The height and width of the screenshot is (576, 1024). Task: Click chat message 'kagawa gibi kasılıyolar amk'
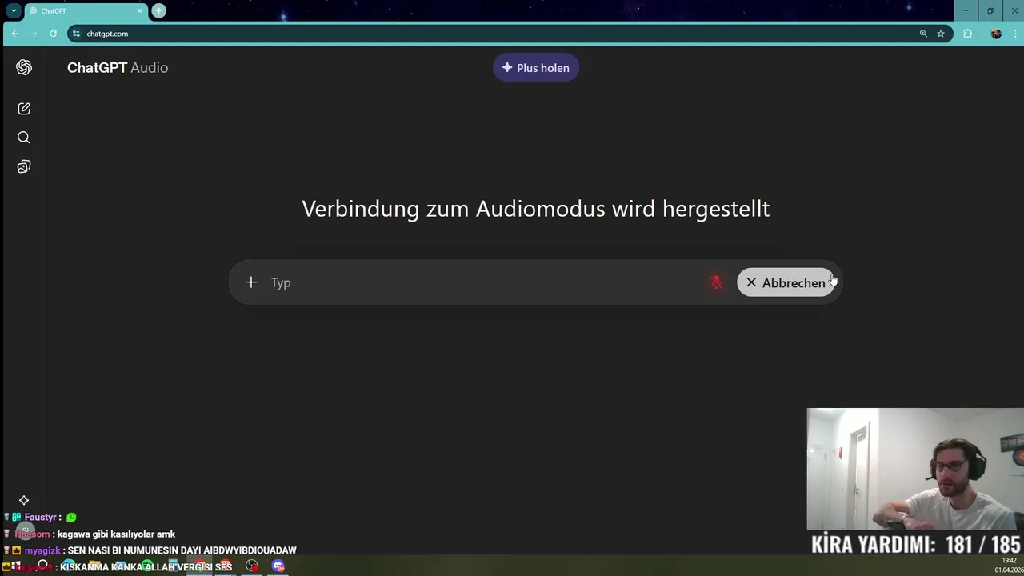pyautogui.click(x=116, y=534)
